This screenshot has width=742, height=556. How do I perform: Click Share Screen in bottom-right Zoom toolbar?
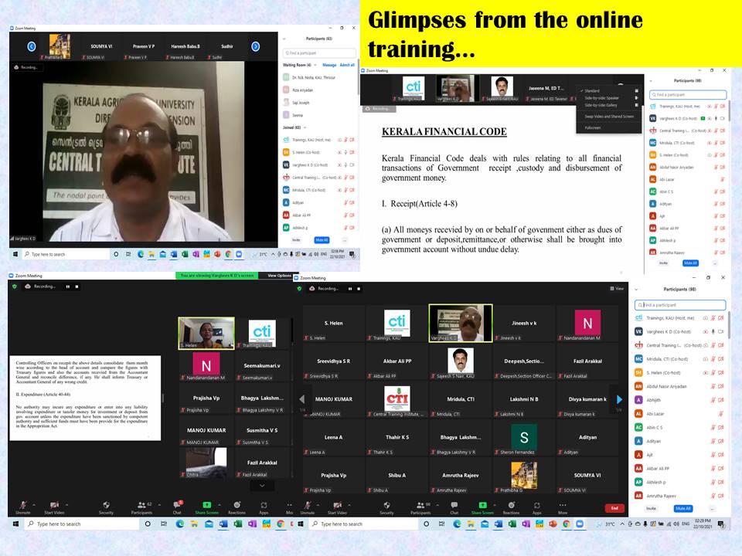pos(482,507)
